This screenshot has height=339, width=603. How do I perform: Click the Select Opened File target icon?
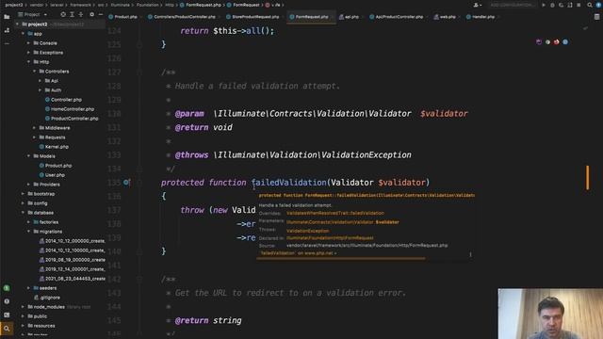click(x=63, y=15)
